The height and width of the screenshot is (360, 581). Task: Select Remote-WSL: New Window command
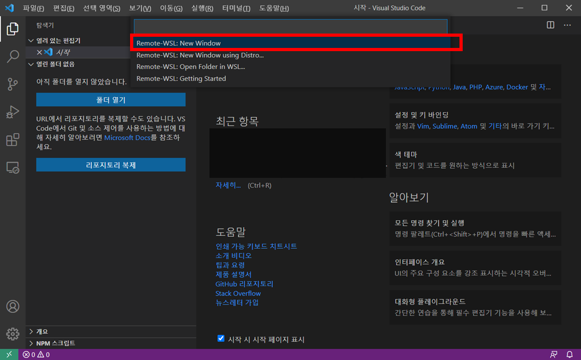[x=290, y=43]
